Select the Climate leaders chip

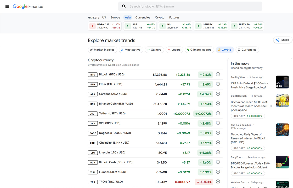199,50
